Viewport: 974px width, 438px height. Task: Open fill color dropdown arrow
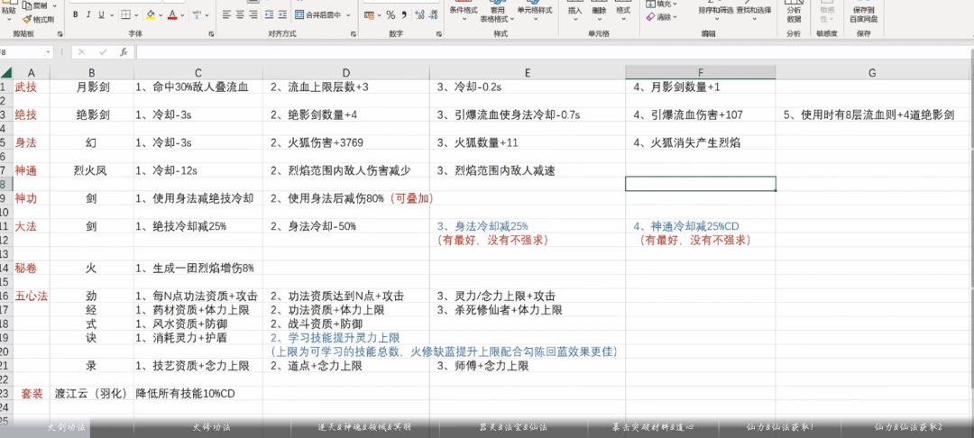[161, 15]
